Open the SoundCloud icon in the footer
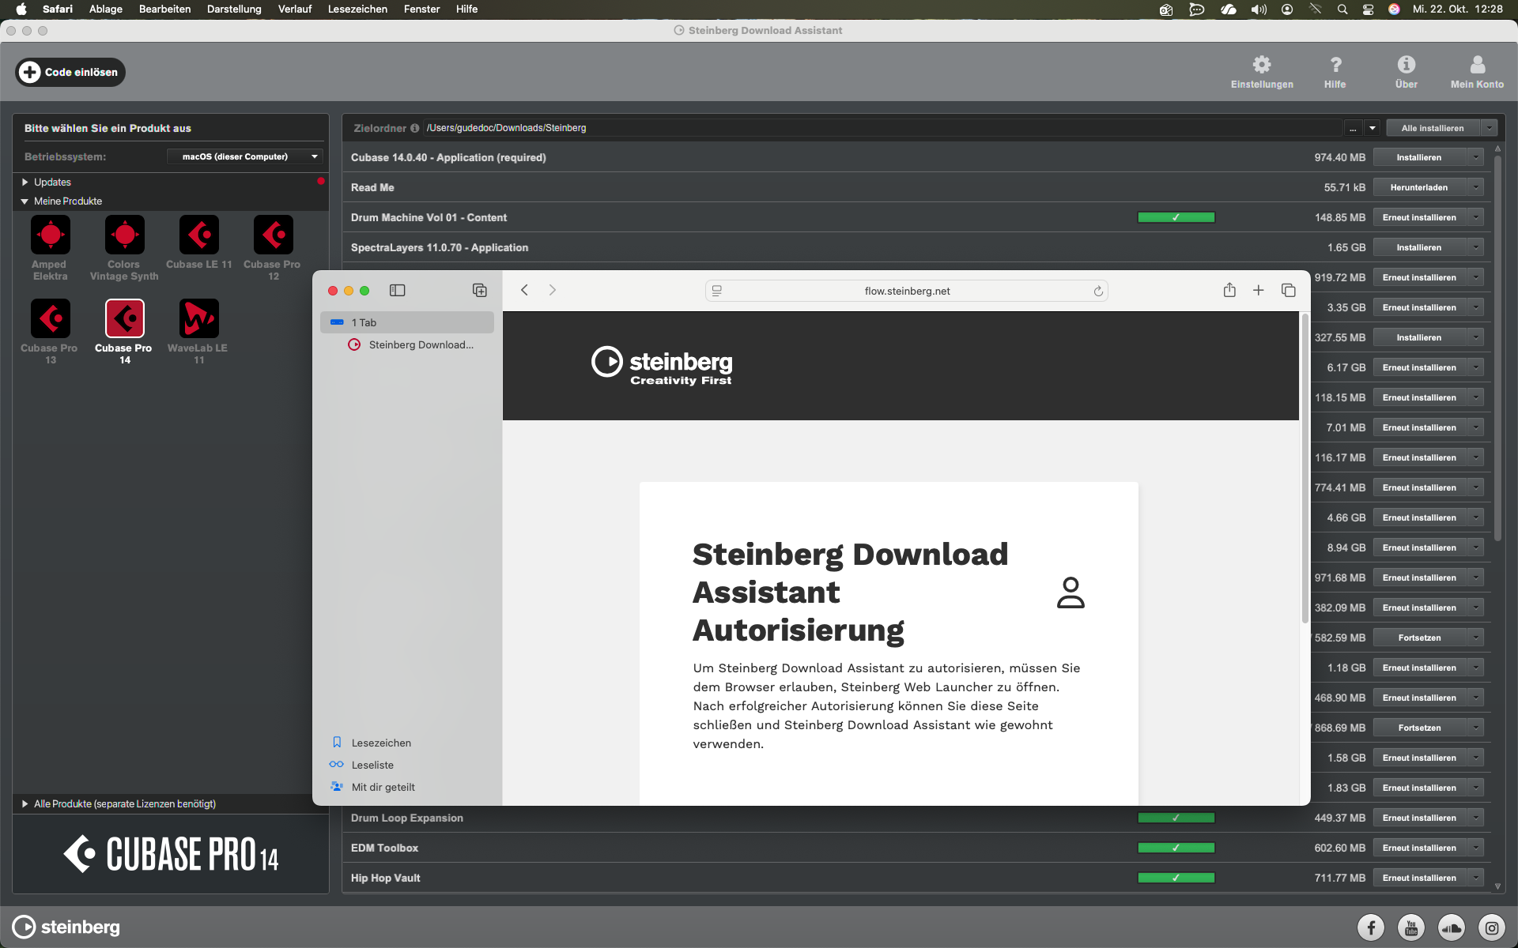The image size is (1518, 948). click(1452, 927)
